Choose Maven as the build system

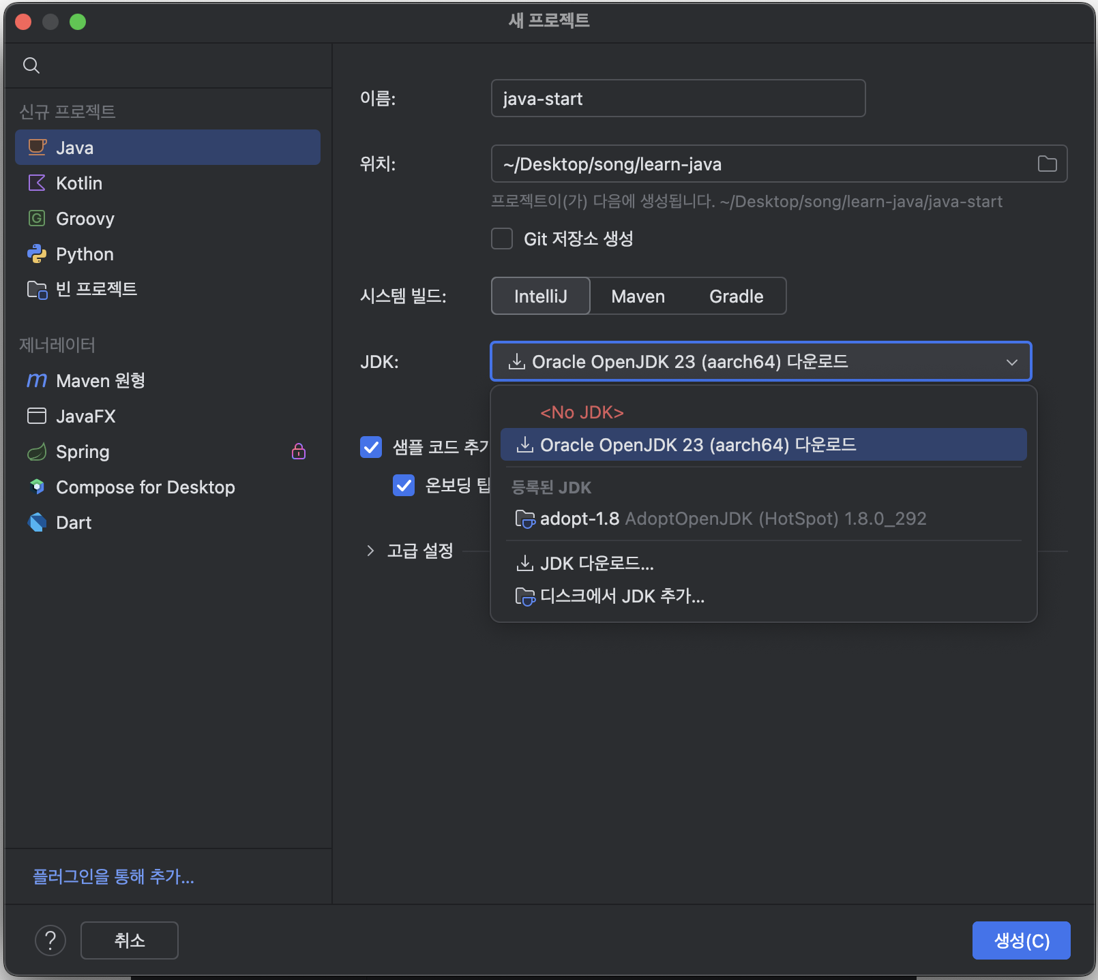click(638, 296)
